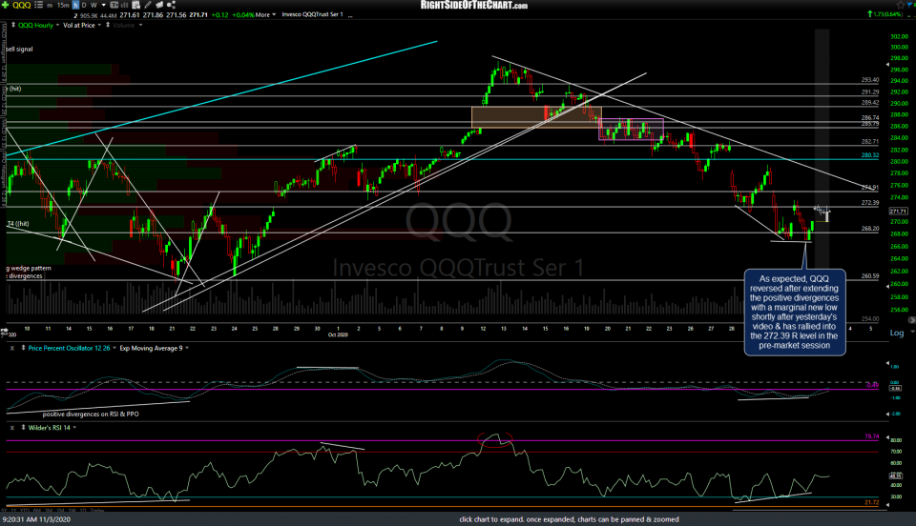This screenshot has width=916, height=526.
Task: Click reorder arrows beside Wilder's RSI
Action: pyautogui.click(x=23, y=428)
